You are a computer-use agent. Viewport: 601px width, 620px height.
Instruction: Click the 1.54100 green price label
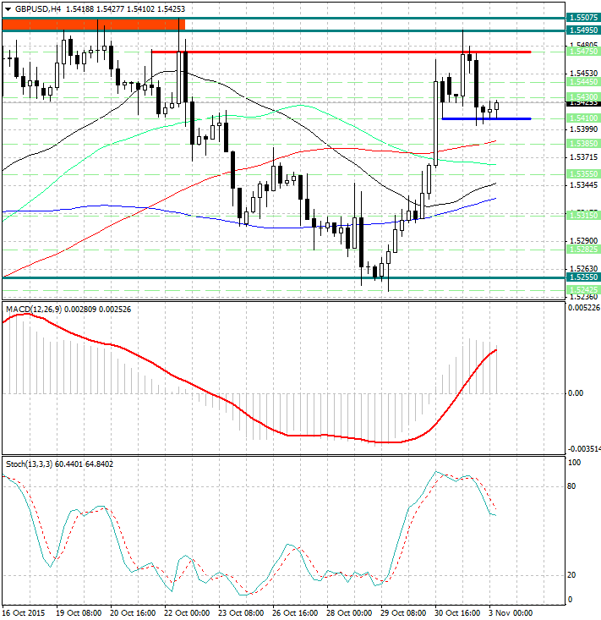pos(584,118)
